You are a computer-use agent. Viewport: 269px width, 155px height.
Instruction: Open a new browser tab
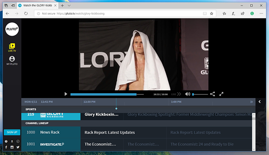click(x=62, y=6)
